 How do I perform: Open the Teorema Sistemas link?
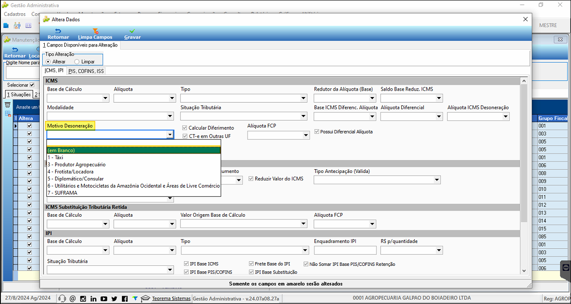tap(171, 298)
